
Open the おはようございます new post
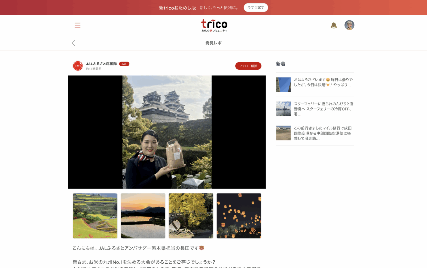click(x=323, y=82)
